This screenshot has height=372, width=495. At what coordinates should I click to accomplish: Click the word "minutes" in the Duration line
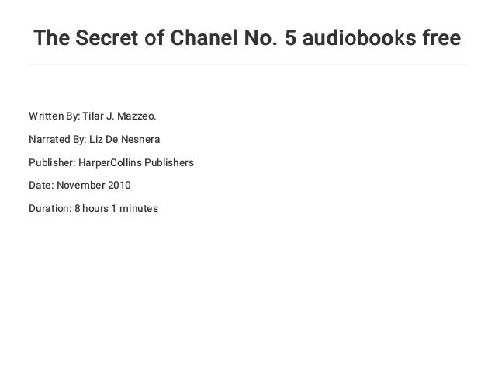(x=139, y=209)
